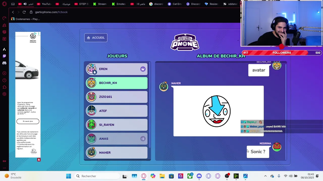Open the sidebar player icon
The image size is (323, 181).
click(4, 73)
